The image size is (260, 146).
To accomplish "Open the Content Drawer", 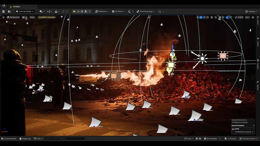I will pos(9,138).
